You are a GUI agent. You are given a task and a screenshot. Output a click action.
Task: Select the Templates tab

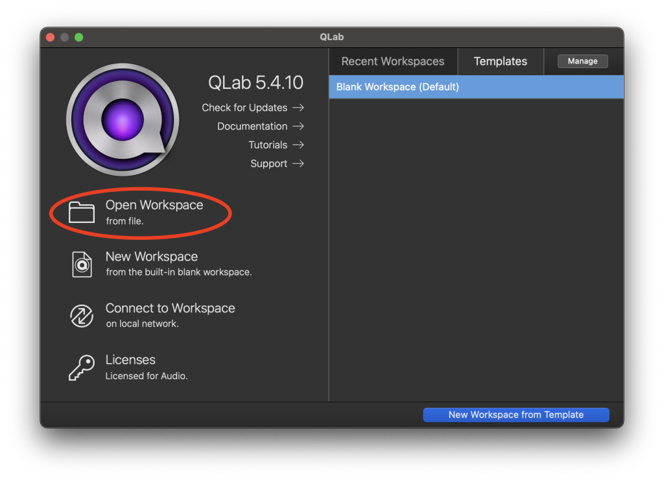point(501,62)
